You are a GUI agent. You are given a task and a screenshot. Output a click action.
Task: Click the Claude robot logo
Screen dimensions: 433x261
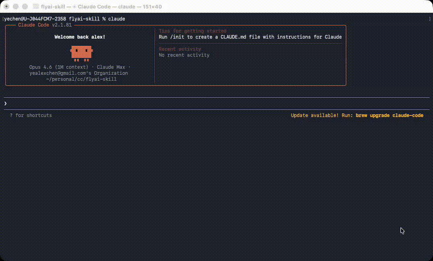pyautogui.click(x=82, y=53)
